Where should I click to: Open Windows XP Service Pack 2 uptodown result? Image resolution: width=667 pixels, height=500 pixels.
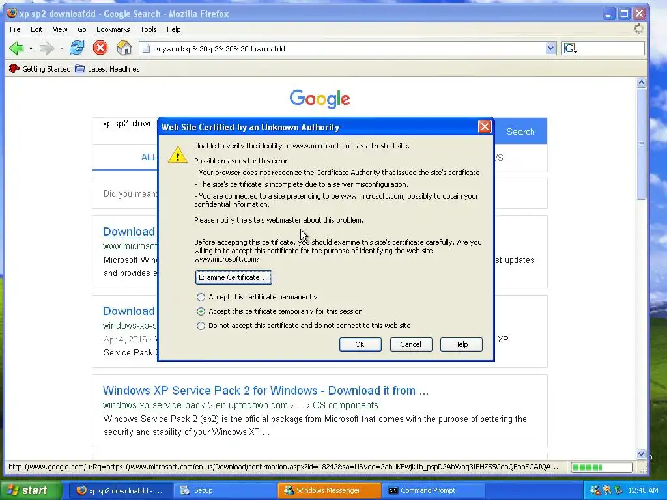tap(266, 391)
